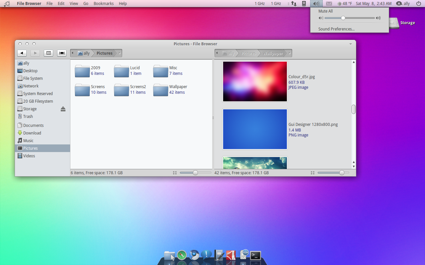Adjust right pane icon zoom slider
The width and height of the screenshot is (425, 265).
click(x=333, y=173)
